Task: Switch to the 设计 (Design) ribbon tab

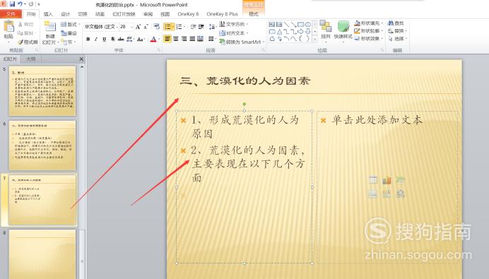Action: (x=66, y=14)
